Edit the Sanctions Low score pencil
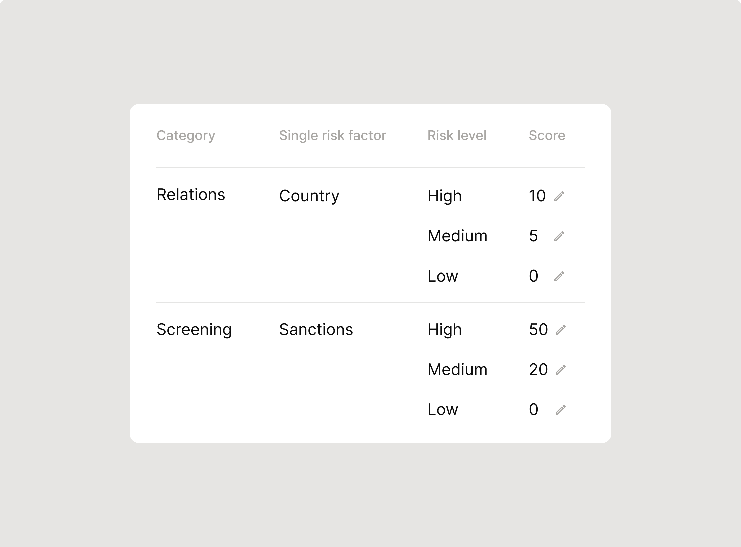 pyautogui.click(x=561, y=410)
